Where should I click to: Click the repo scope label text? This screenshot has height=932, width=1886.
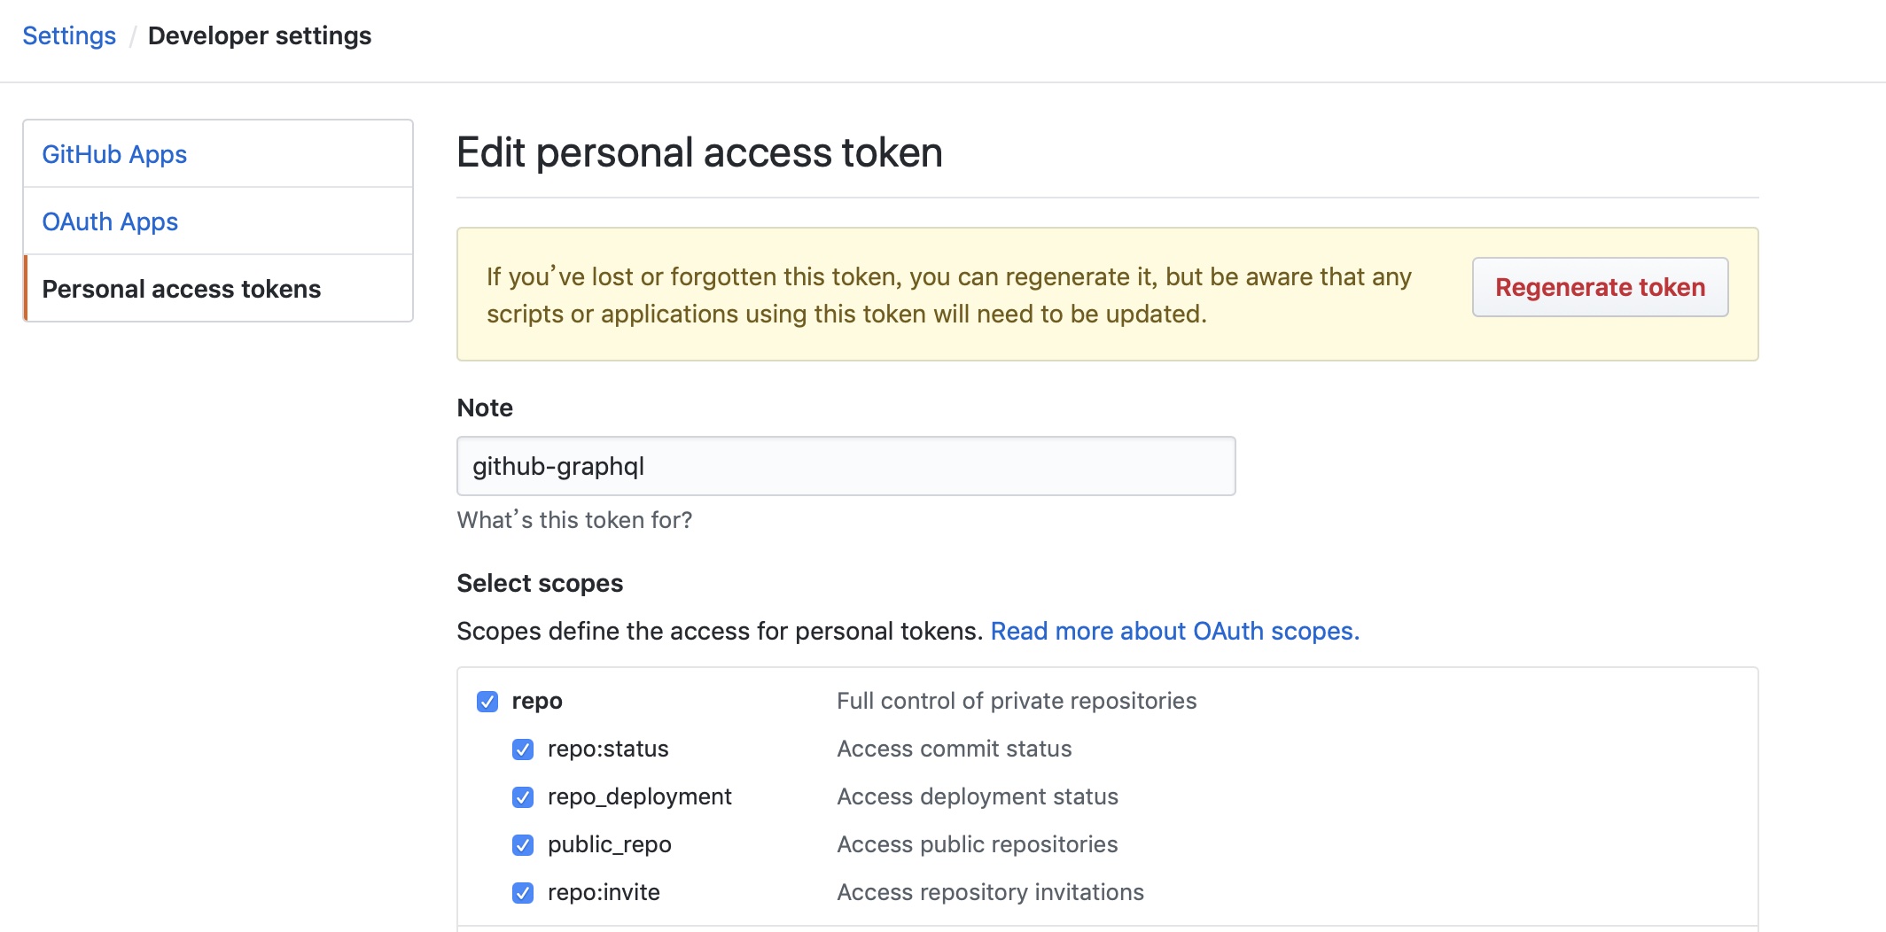[x=535, y=701]
